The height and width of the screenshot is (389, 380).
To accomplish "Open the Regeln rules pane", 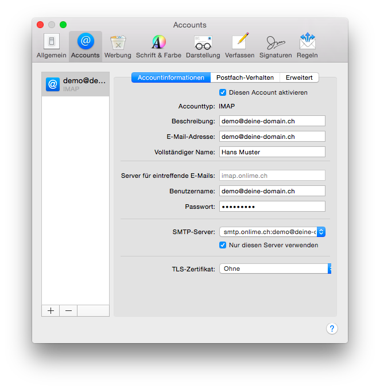I will pos(307,46).
